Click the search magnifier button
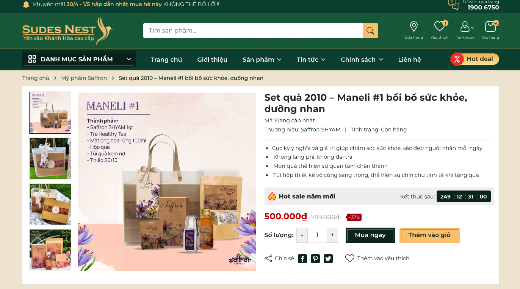The height and width of the screenshot is (289, 520). (370, 31)
